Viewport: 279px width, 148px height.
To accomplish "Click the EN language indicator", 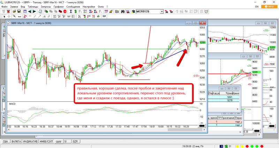I will 257,7.
